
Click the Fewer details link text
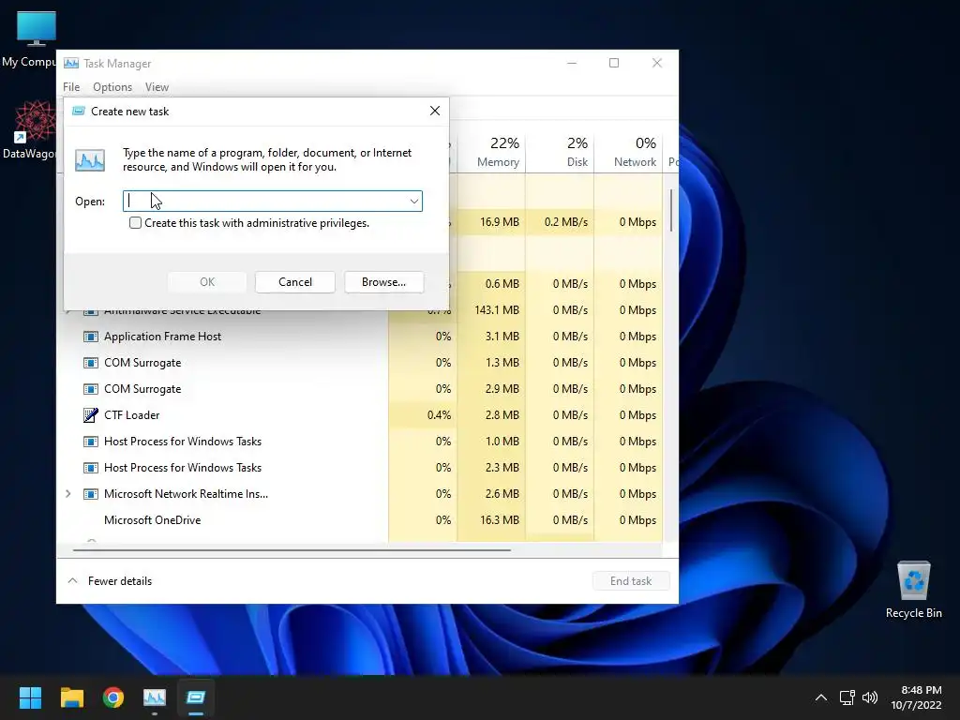point(120,581)
